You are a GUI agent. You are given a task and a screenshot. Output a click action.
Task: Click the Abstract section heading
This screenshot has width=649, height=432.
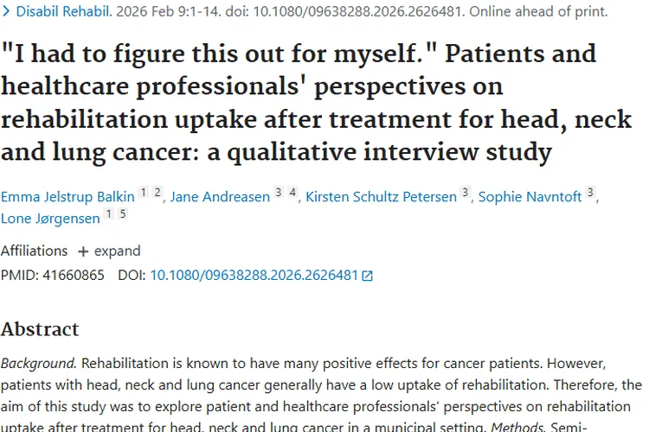tap(40, 329)
